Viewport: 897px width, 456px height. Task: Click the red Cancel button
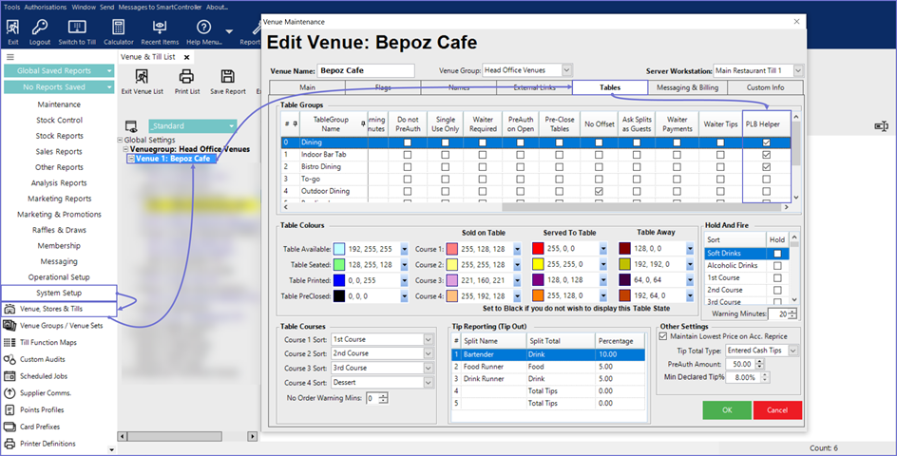(776, 409)
